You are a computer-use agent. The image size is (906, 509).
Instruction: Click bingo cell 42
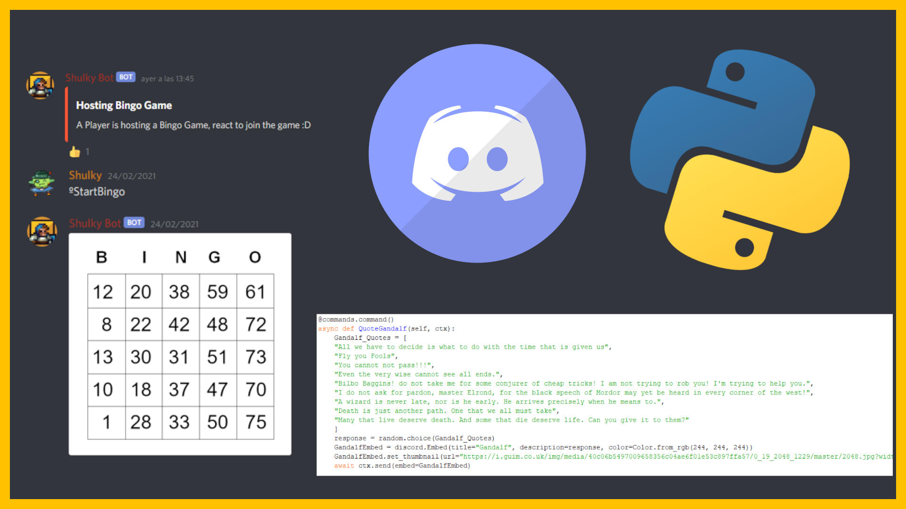181,324
